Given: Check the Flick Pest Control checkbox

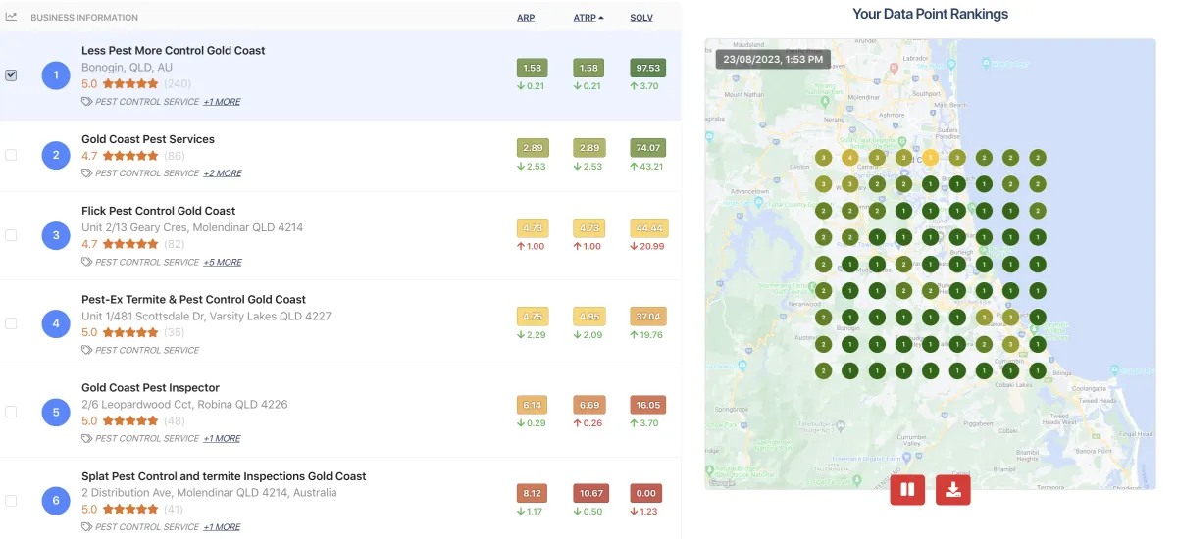Looking at the screenshot, I should point(11,235).
